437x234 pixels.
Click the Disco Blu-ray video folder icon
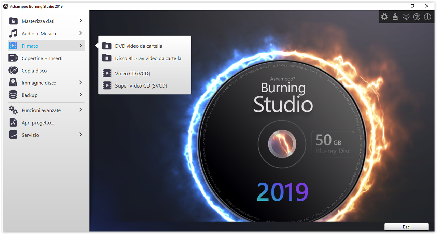click(x=107, y=58)
